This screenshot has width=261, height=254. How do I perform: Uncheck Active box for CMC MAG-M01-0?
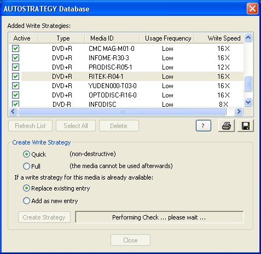15,49
